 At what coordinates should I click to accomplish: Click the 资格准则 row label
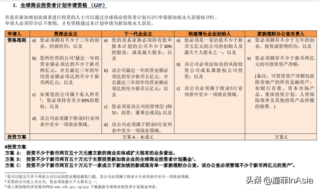16,40
